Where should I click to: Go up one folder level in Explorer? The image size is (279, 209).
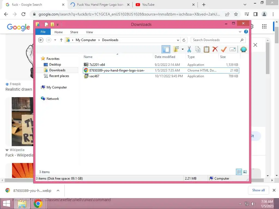point(61,40)
